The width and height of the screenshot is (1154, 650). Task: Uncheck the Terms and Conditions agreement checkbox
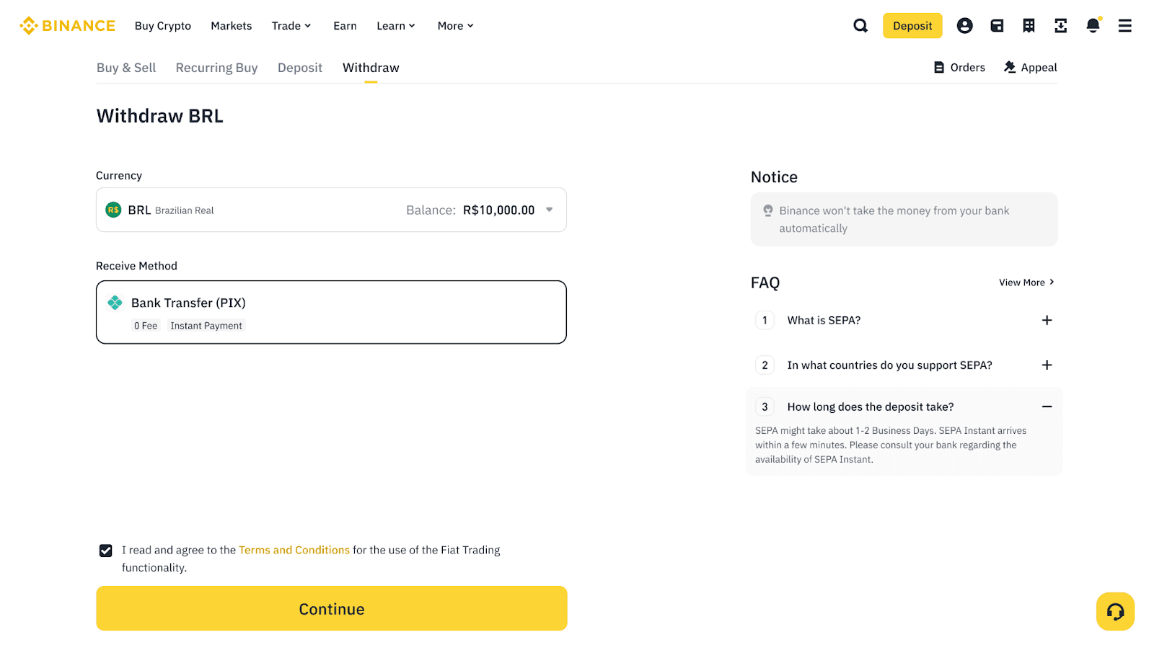click(106, 551)
